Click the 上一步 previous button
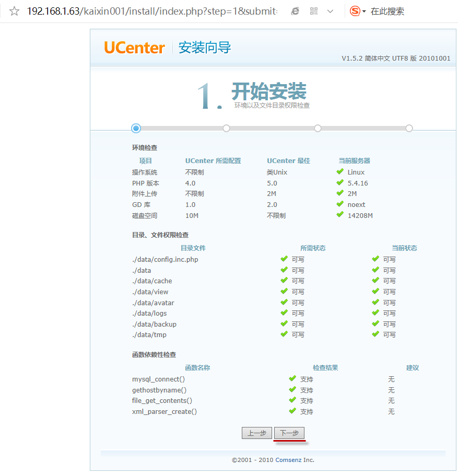This screenshot has width=458, height=474. pyautogui.click(x=257, y=433)
